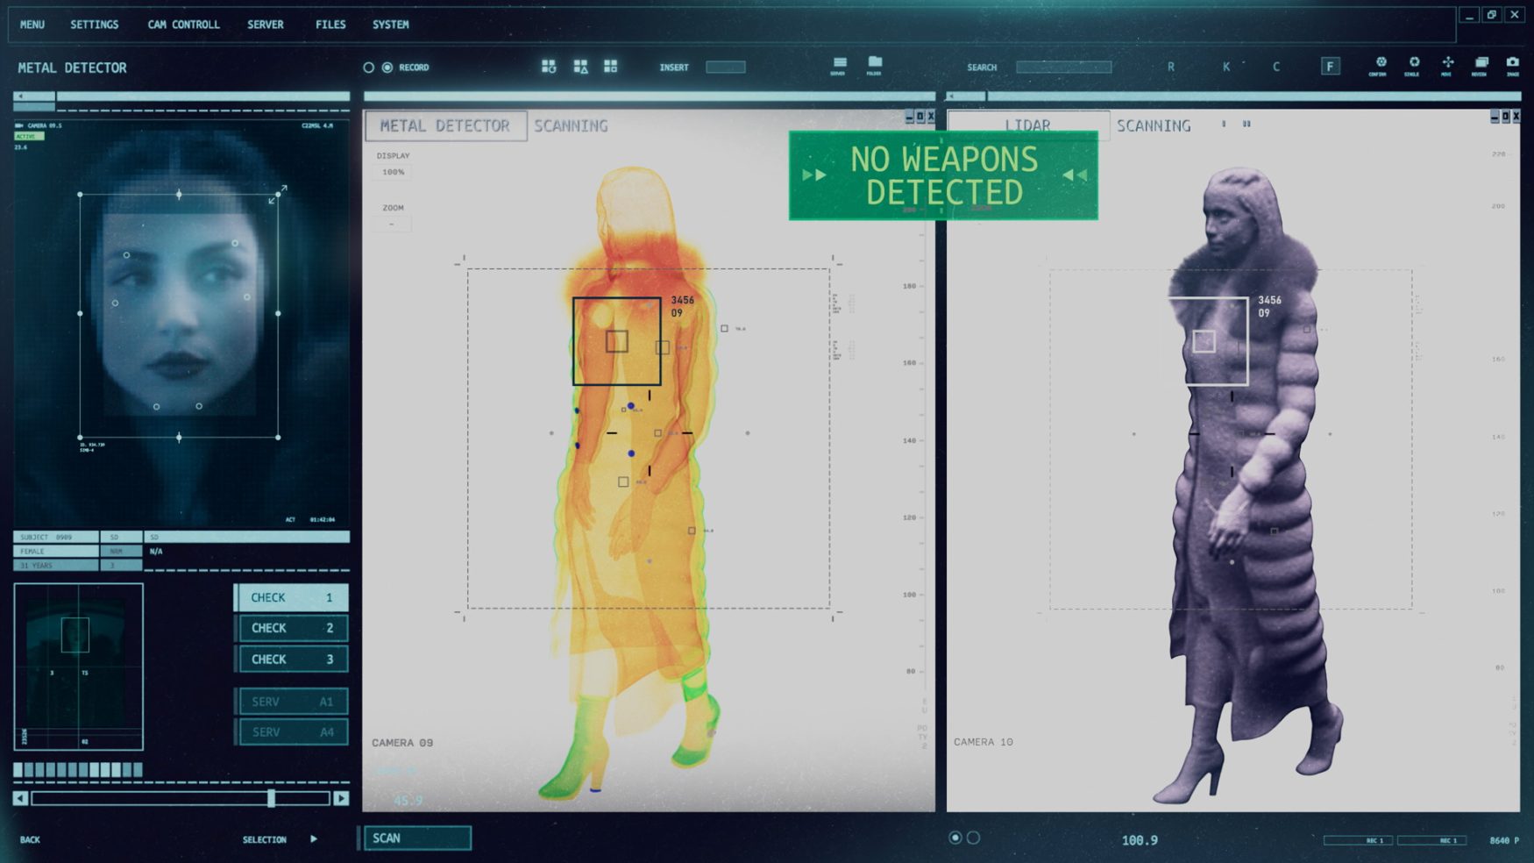This screenshot has width=1534, height=863.
Task: Click the Search input field
Action: click(1063, 68)
